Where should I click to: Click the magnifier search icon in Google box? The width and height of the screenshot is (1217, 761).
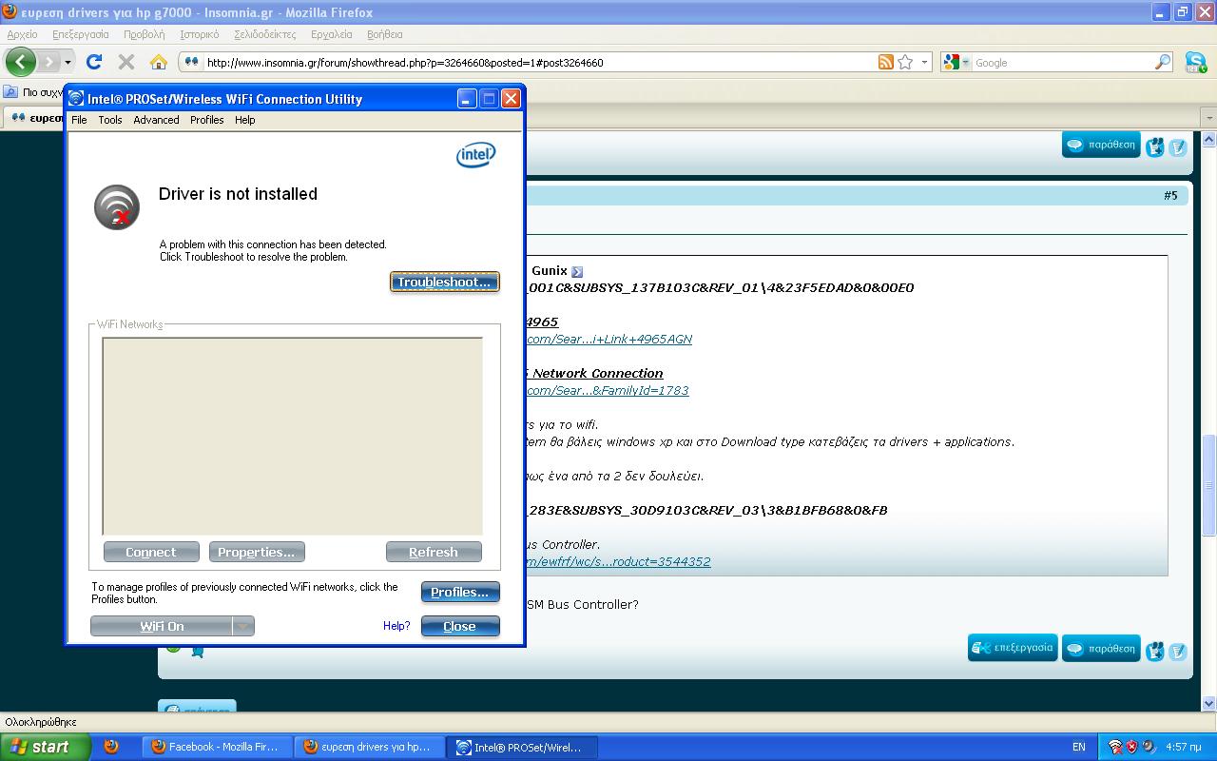(x=1163, y=62)
